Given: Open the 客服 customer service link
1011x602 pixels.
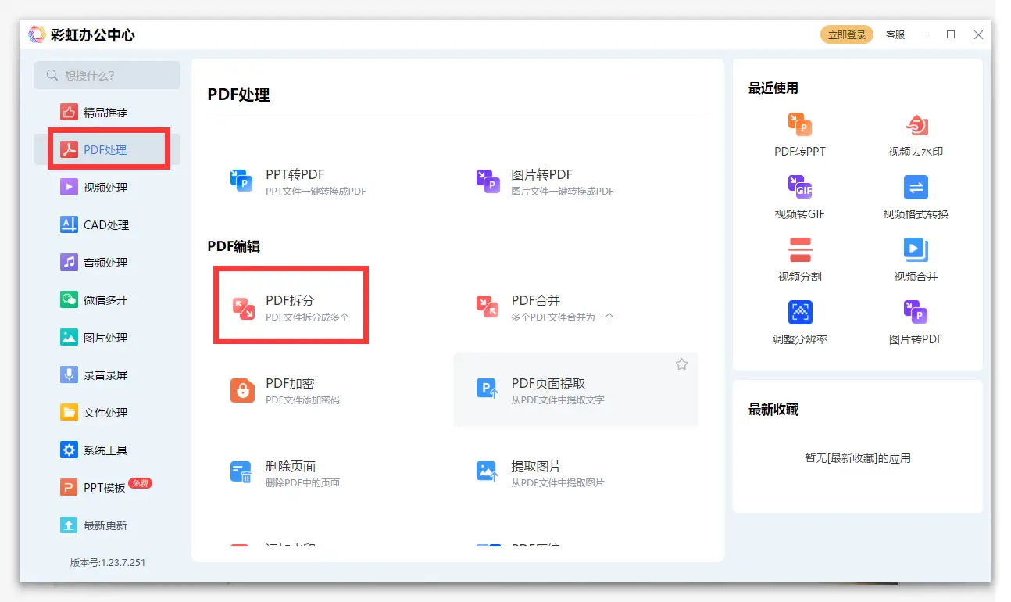Looking at the screenshot, I should pyautogui.click(x=895, y=34).
